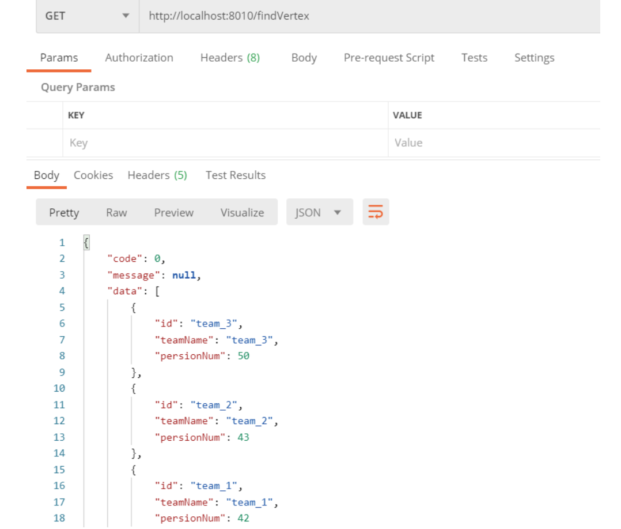Screen dimensions: 621x529
Task: Switch to Preview response view
Action: pyautogui.click(x=173, y=212)
